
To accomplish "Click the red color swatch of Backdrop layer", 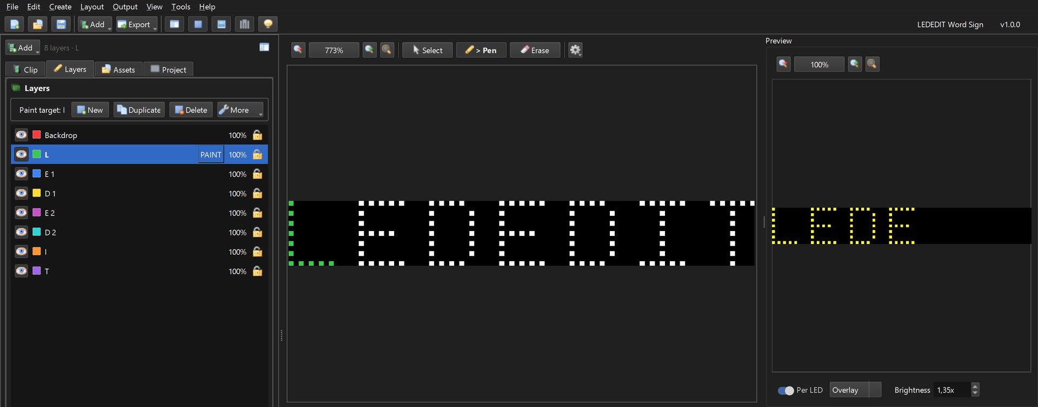I will coord(37,134).
